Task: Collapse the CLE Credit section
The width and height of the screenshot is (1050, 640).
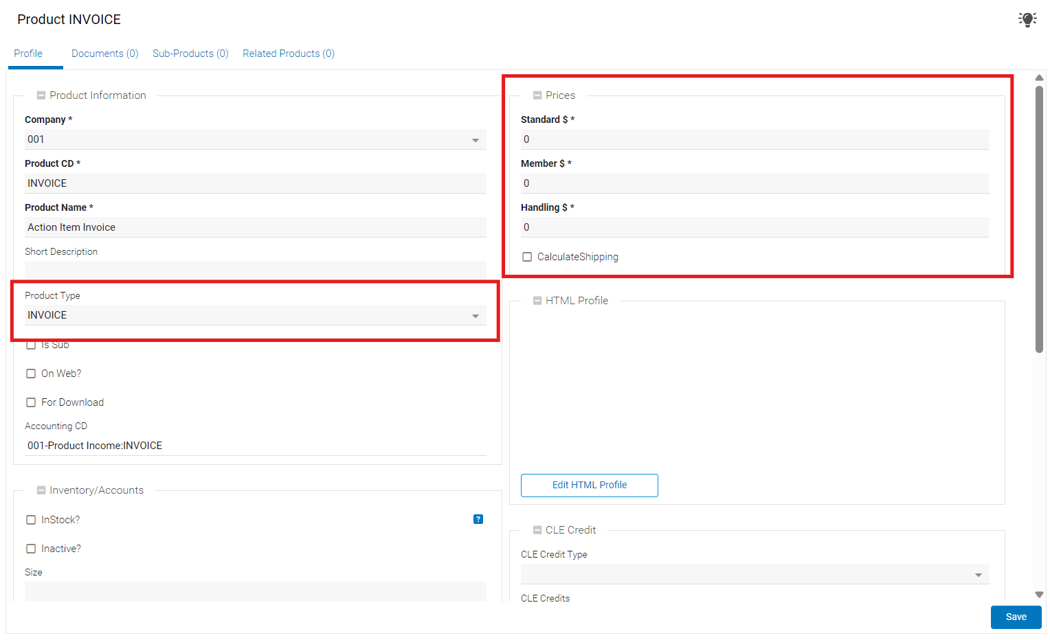Action: [x=537, y=530]
